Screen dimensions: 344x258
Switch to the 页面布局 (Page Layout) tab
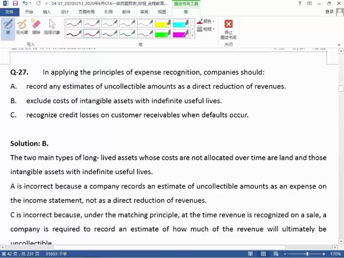click(87, 12)
